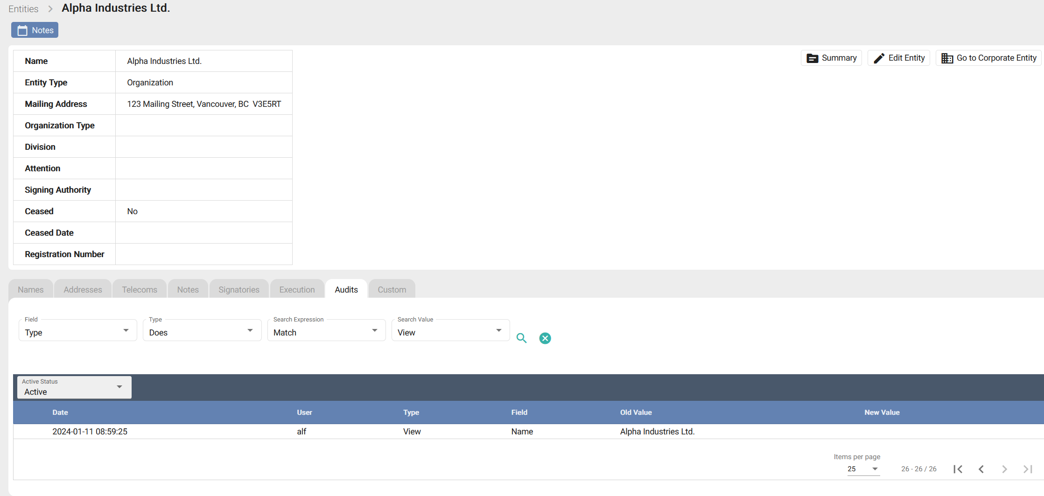Viewport: 1044px width, 496px height.
Task: Go to Corporate Entity
Action: tap(988, 58)
